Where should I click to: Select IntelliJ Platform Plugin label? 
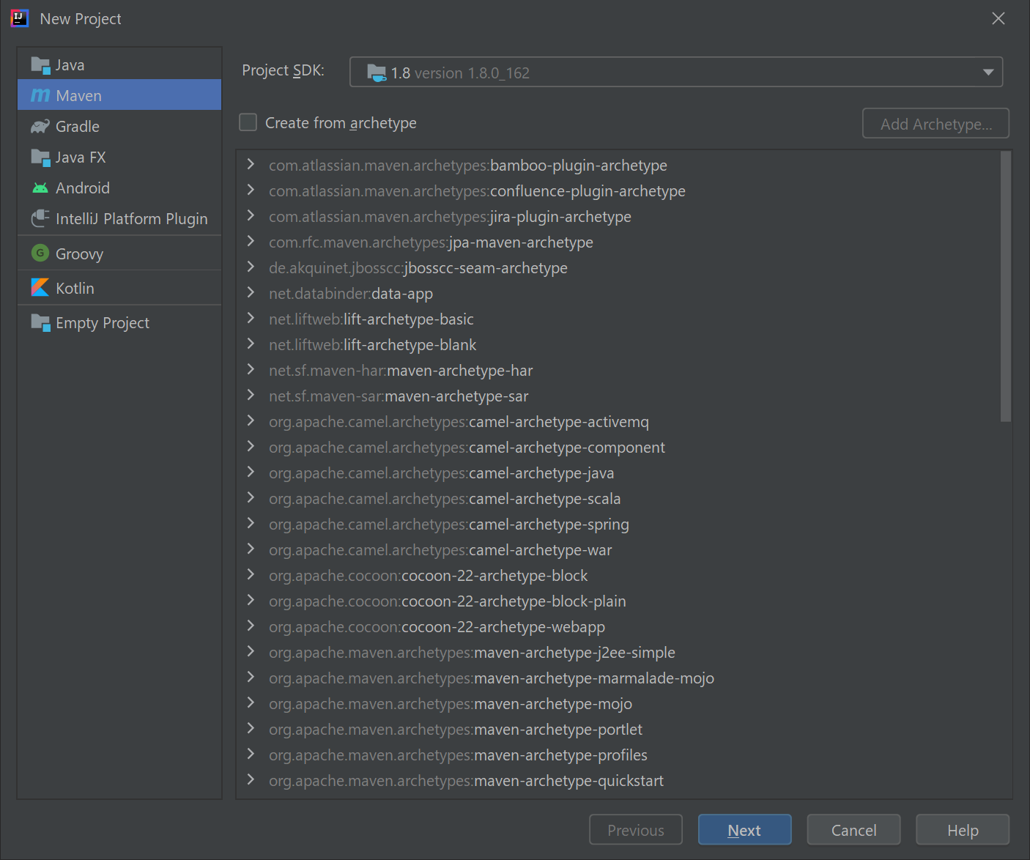point(132,219)
